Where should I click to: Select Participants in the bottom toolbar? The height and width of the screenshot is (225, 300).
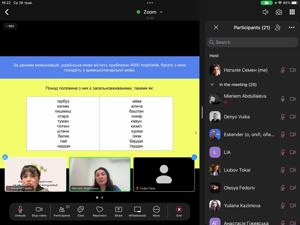[62, 211]
